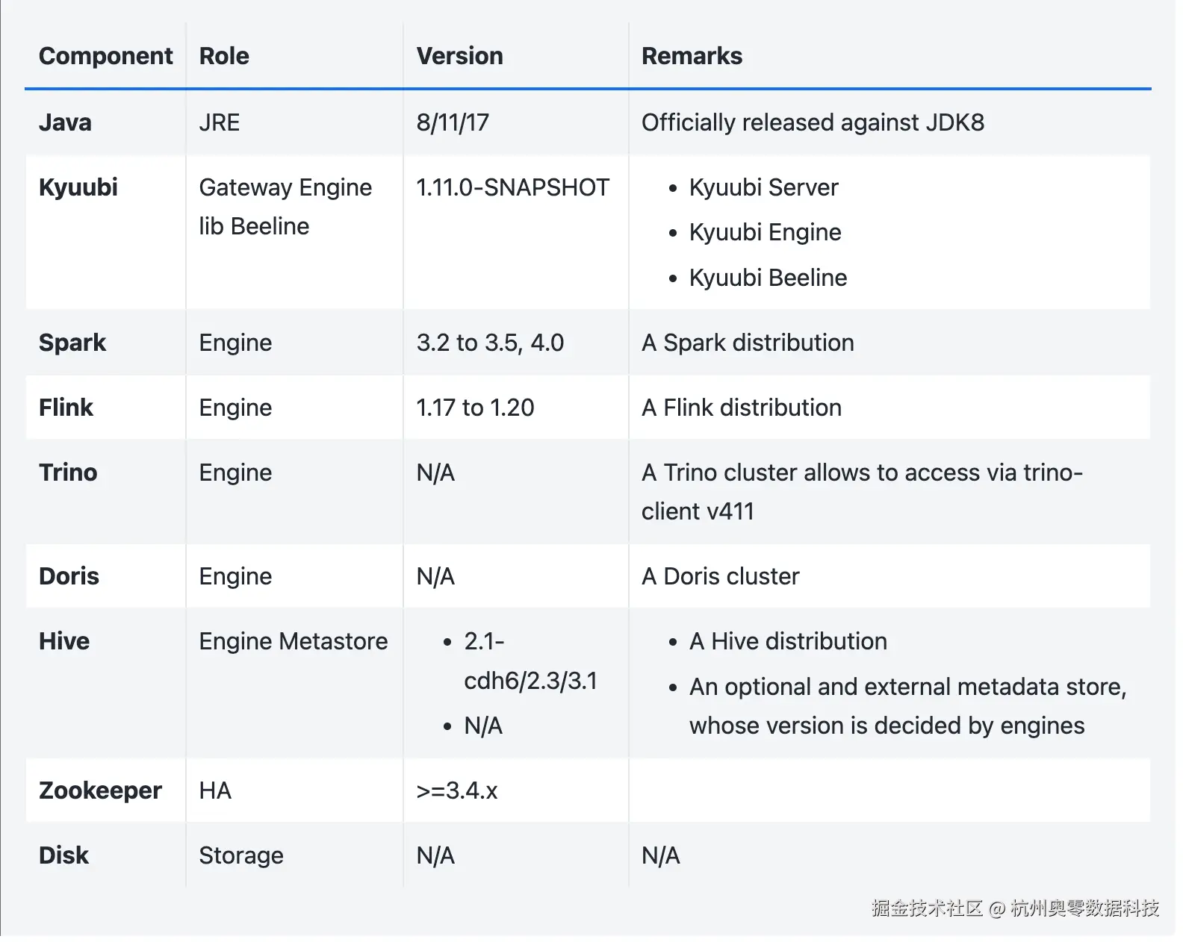Click the Flink version 1.17 to 1.20
Image resolution: width=1183 pixels, height=942 pixels.
pos(475,408)
